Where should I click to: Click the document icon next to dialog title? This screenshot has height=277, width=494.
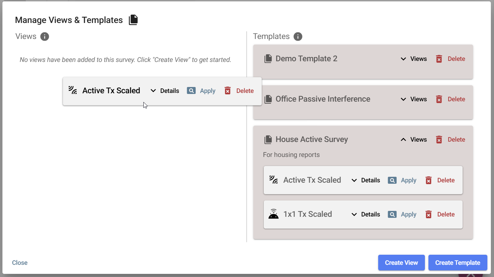tap(133, 20)
